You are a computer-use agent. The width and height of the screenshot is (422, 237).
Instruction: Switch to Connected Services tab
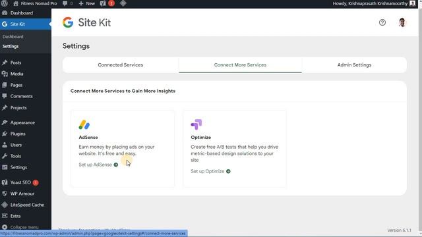(x=121, y=65)
